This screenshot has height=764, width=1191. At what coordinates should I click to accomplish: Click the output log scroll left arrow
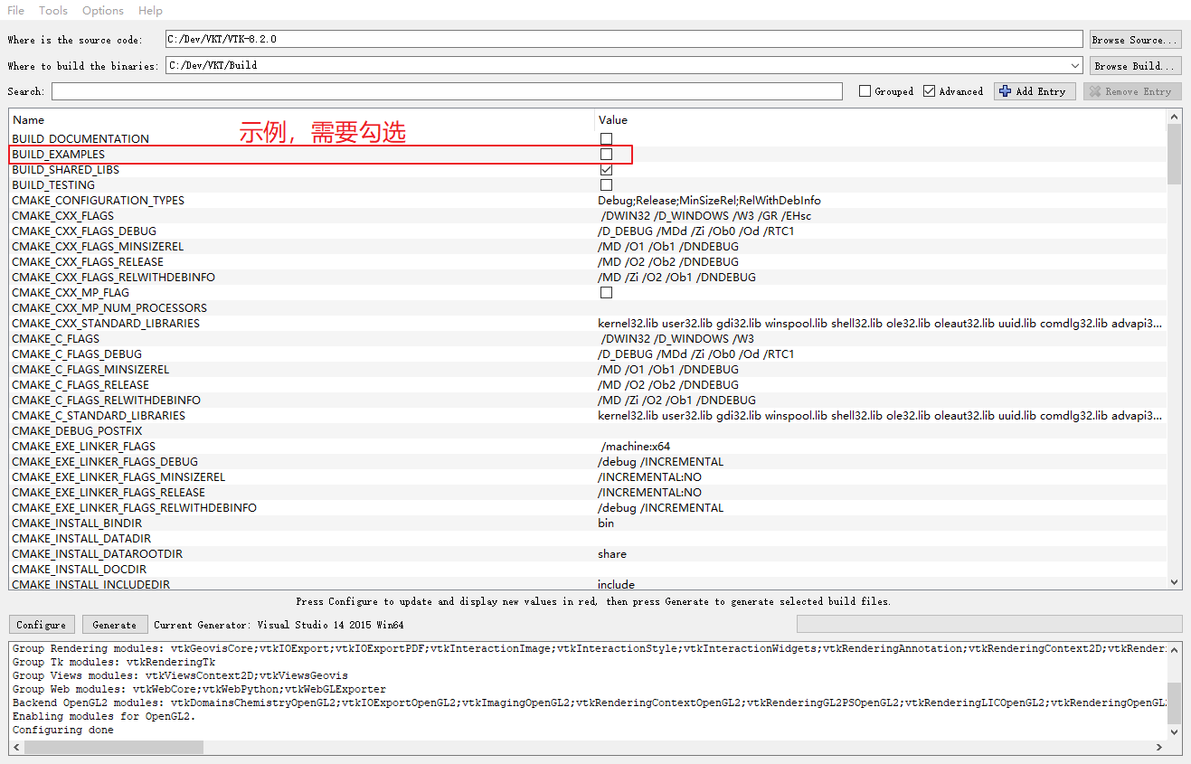coord(16,747)
